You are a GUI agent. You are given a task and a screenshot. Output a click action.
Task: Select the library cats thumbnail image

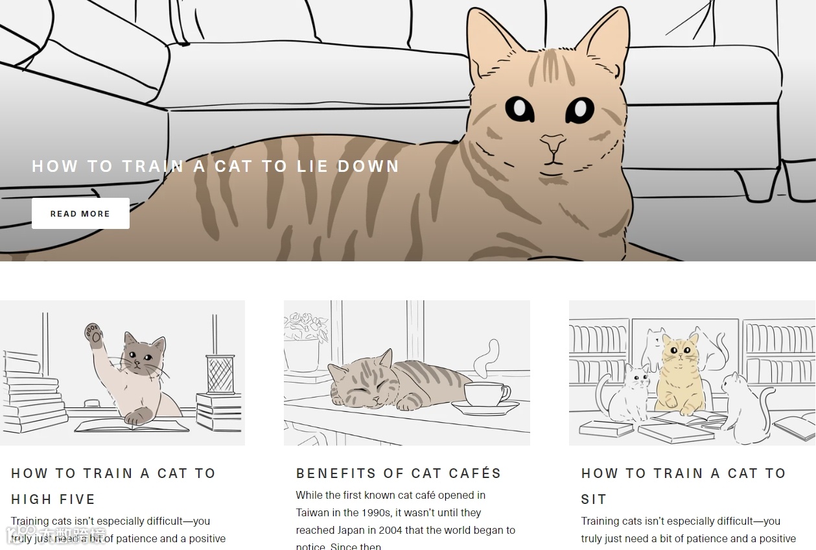[x=692, y=373]
